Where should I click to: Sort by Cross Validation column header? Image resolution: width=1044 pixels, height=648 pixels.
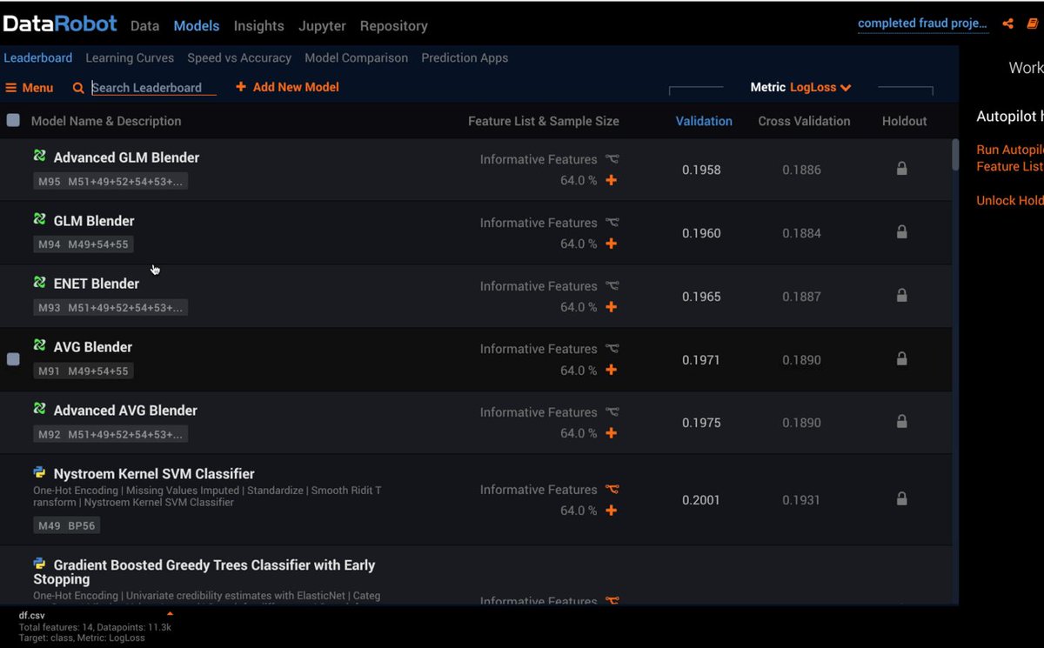(x=804, y=121)
